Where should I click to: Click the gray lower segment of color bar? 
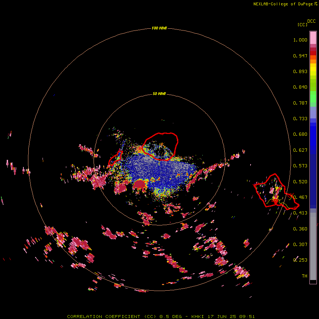(313, 246)
